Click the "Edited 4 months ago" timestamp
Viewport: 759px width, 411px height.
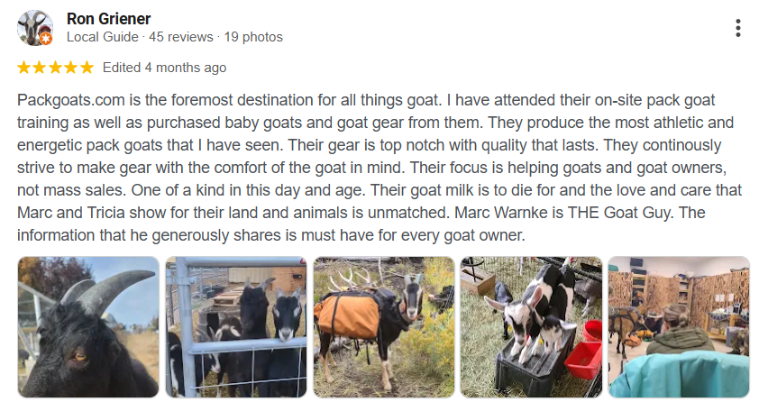click(164, 68)
